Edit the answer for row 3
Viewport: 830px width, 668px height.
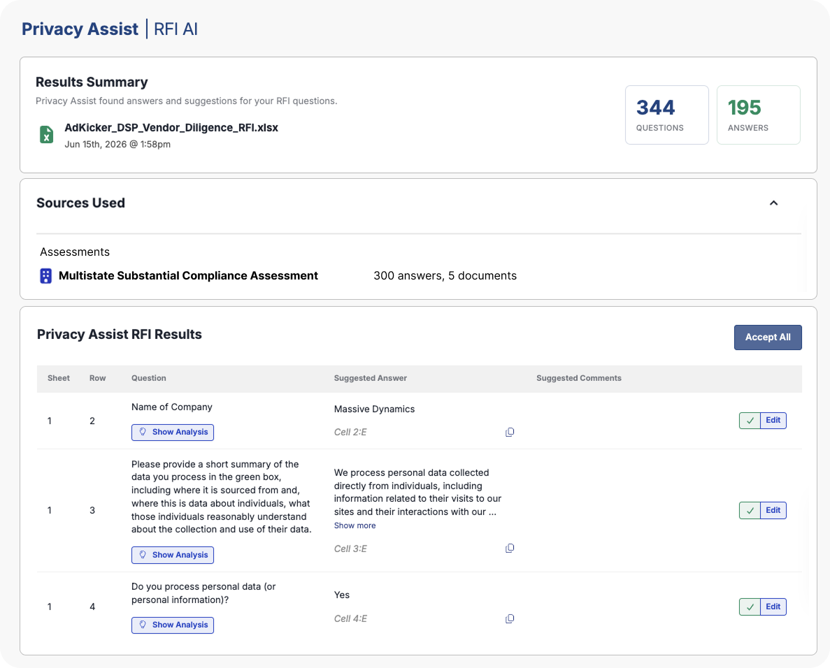click(773, 510)
